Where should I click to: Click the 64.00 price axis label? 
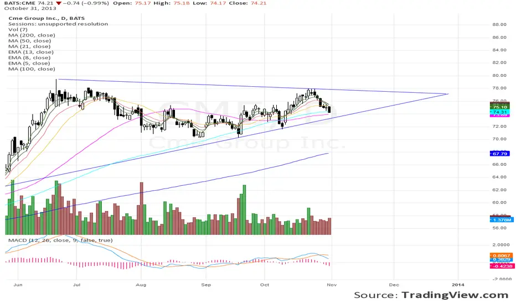[x=499, y=177]
